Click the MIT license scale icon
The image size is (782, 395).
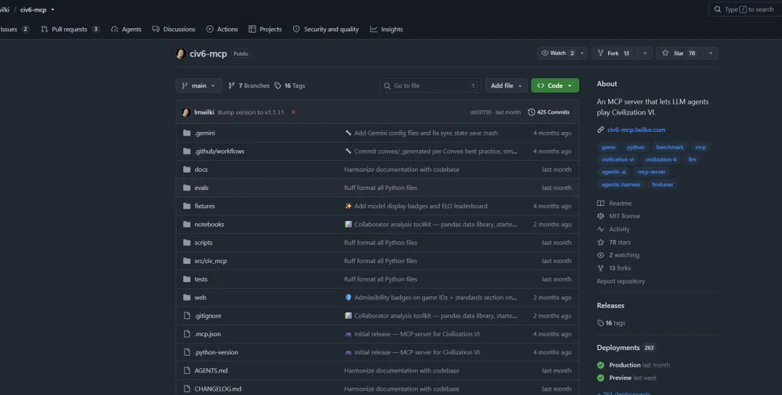coord(600,216)
